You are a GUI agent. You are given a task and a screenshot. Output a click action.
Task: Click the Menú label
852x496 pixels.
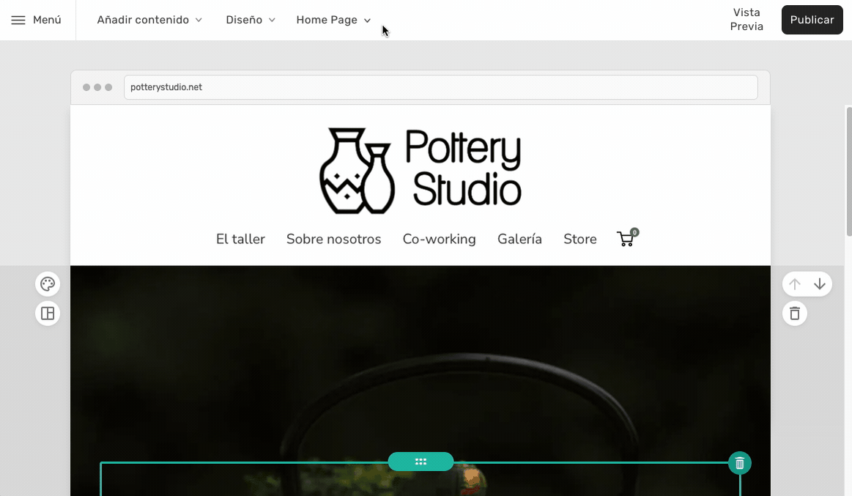(x=47, y=20)
